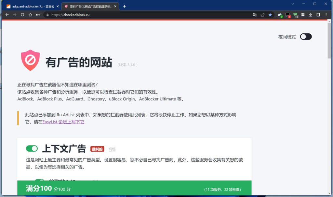View site security lock info

pyautogui.click(x=47, y=15)
